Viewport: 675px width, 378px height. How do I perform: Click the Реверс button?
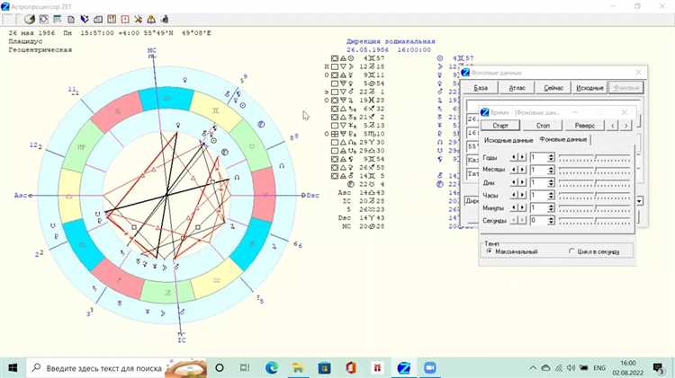pyautogui.click(x=585, y=126)
